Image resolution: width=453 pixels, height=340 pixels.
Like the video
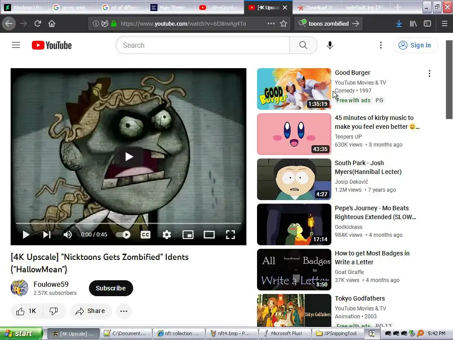tap(26, 311)
